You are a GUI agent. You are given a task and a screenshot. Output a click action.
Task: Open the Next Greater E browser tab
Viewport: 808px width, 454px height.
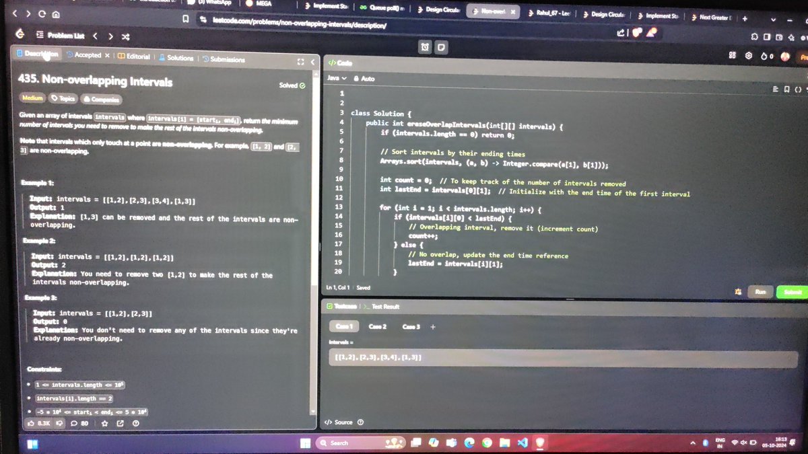[x=713, y=17]
